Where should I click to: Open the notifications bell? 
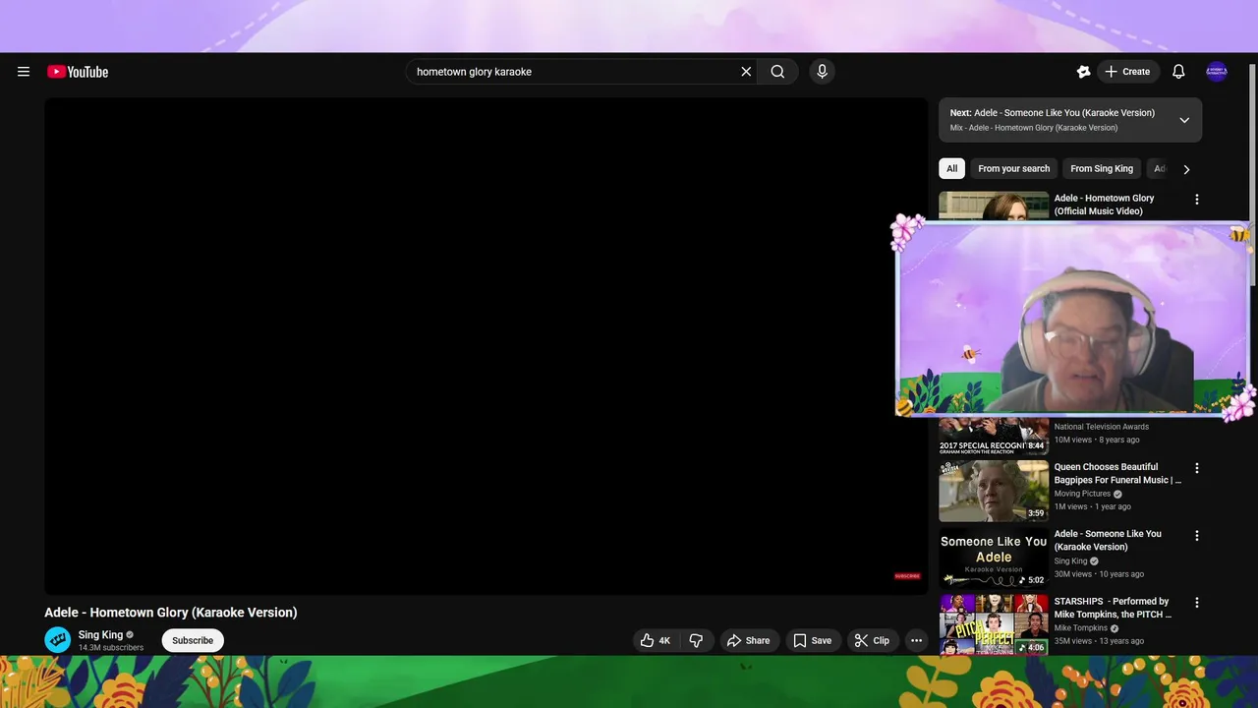(1178, 72)
